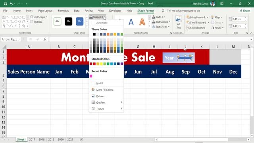
Task: Select the orange theme color swatch
Action: tap(108, 34)
